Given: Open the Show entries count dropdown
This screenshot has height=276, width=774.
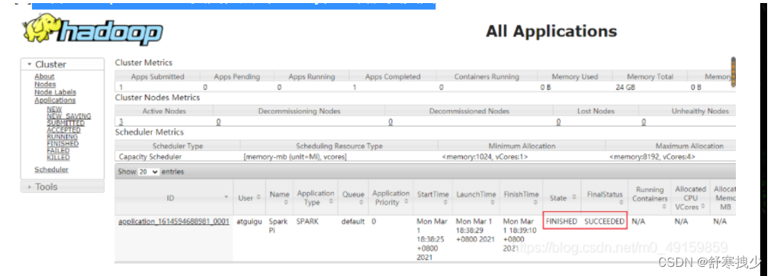Looking at the screenshot, I should pyautogui.click(x=148, y=172).
